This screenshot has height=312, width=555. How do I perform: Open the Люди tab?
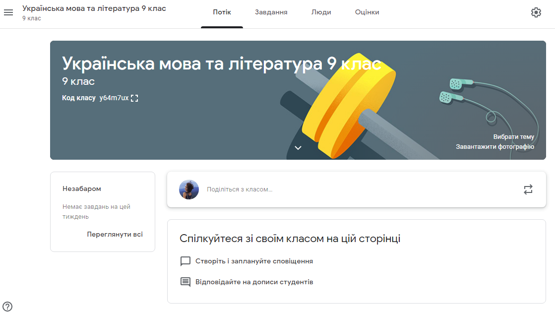321,12
